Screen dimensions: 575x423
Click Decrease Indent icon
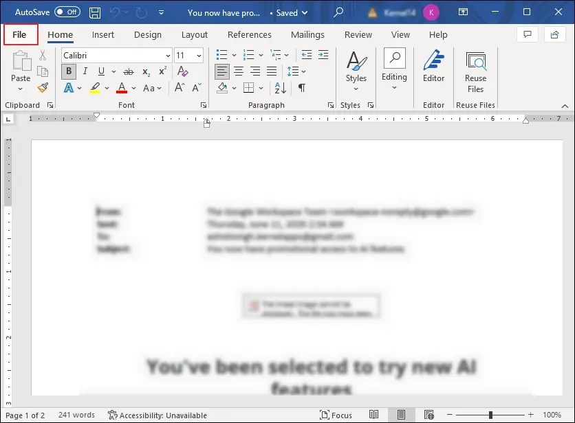click(307, 55)
